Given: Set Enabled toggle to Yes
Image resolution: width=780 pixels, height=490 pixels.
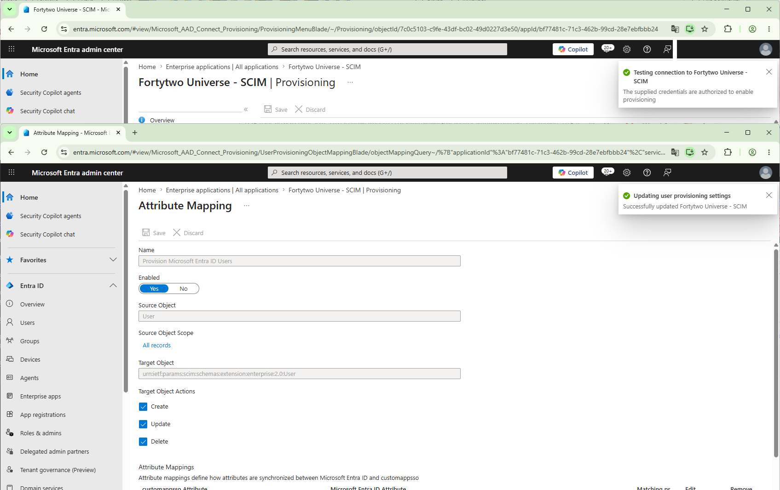Looking at the screenshot, I should click(154, 288).
